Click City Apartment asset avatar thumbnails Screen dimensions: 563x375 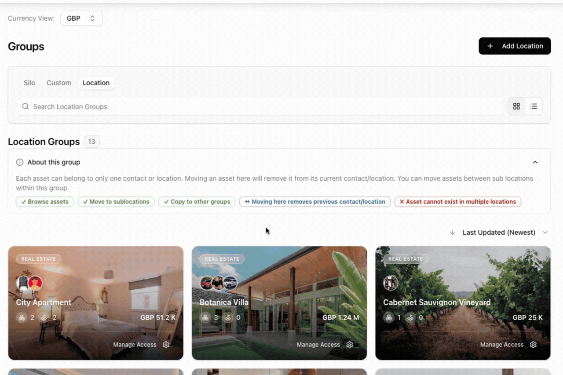pyautogui.click(x=29, y=283)
